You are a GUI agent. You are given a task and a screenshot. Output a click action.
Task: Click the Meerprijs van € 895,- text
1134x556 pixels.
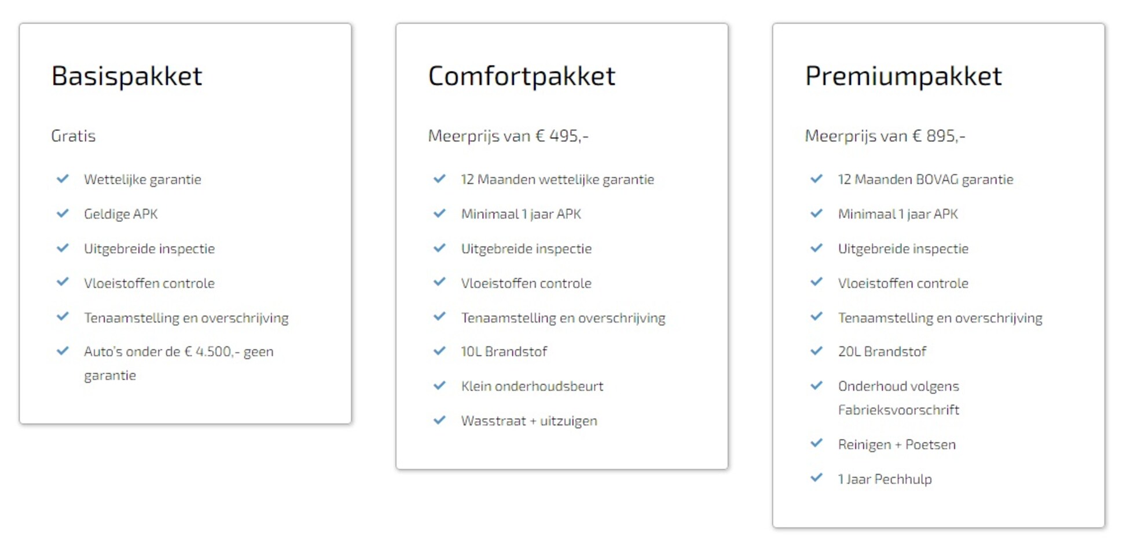(x=885, y=136)
